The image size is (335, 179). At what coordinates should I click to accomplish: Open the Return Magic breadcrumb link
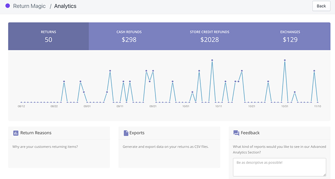[29, 6]
